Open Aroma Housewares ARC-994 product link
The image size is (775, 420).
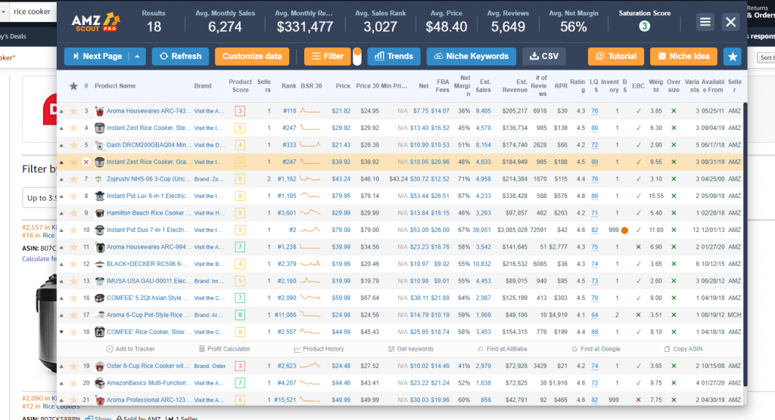(149, 247)
